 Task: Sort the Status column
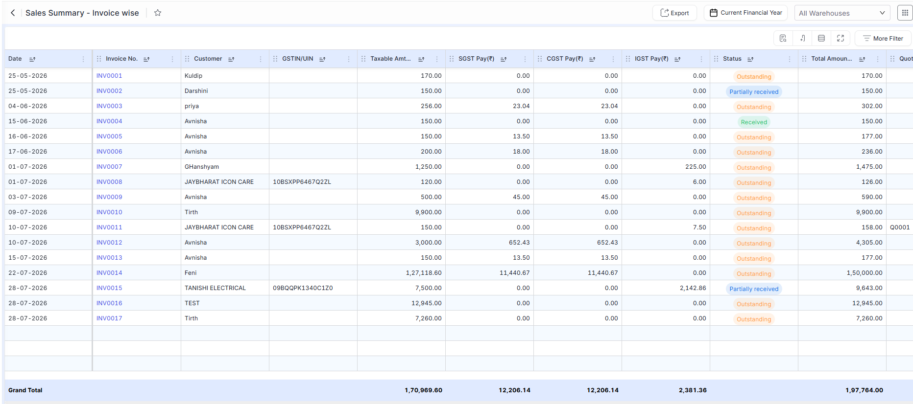pos(750,59)
